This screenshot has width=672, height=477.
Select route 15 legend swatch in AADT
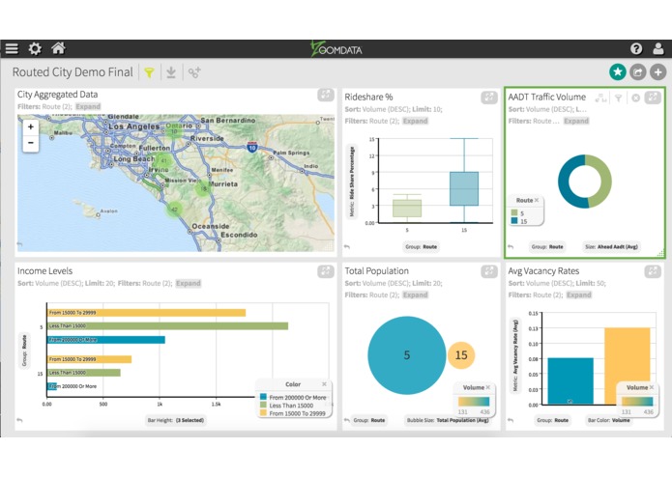[x=514, y=221]
